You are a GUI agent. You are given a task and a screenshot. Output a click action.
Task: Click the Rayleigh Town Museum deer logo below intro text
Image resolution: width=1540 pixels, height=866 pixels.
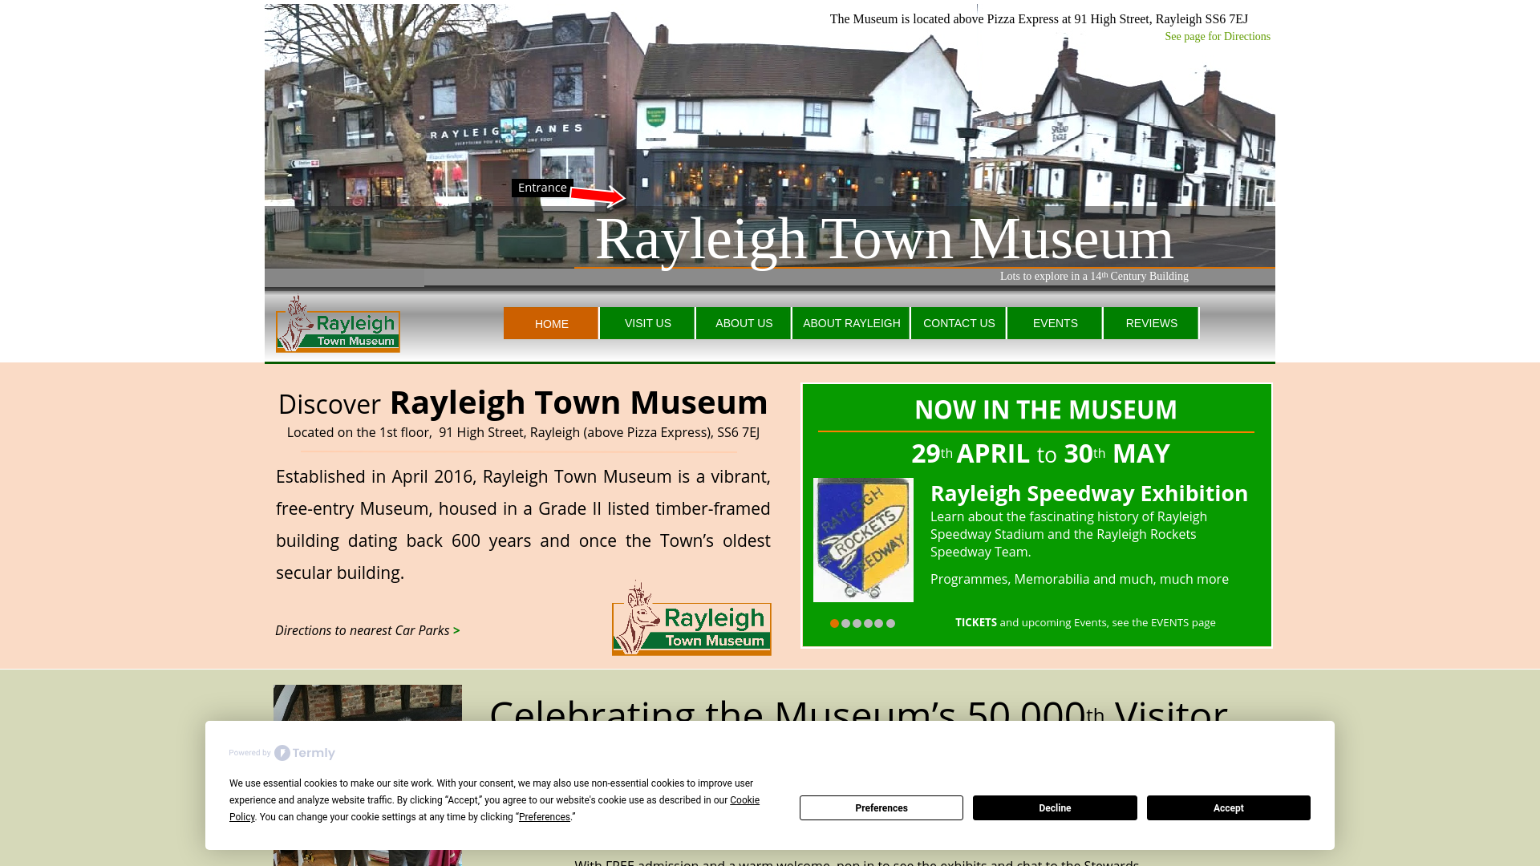[x=691, y=618]
